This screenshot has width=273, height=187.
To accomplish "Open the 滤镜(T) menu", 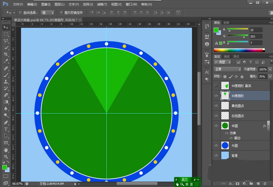I will coord(102,4).
